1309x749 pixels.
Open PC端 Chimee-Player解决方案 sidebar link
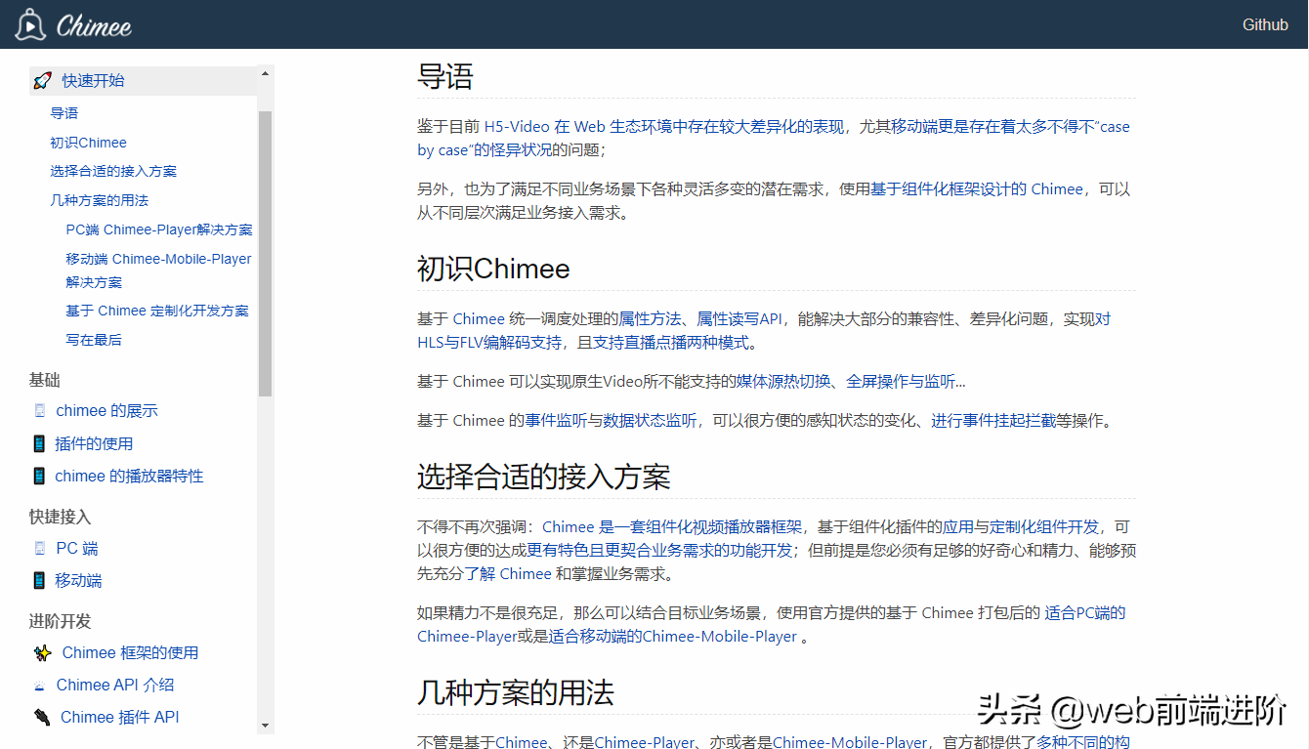point(159,229)
